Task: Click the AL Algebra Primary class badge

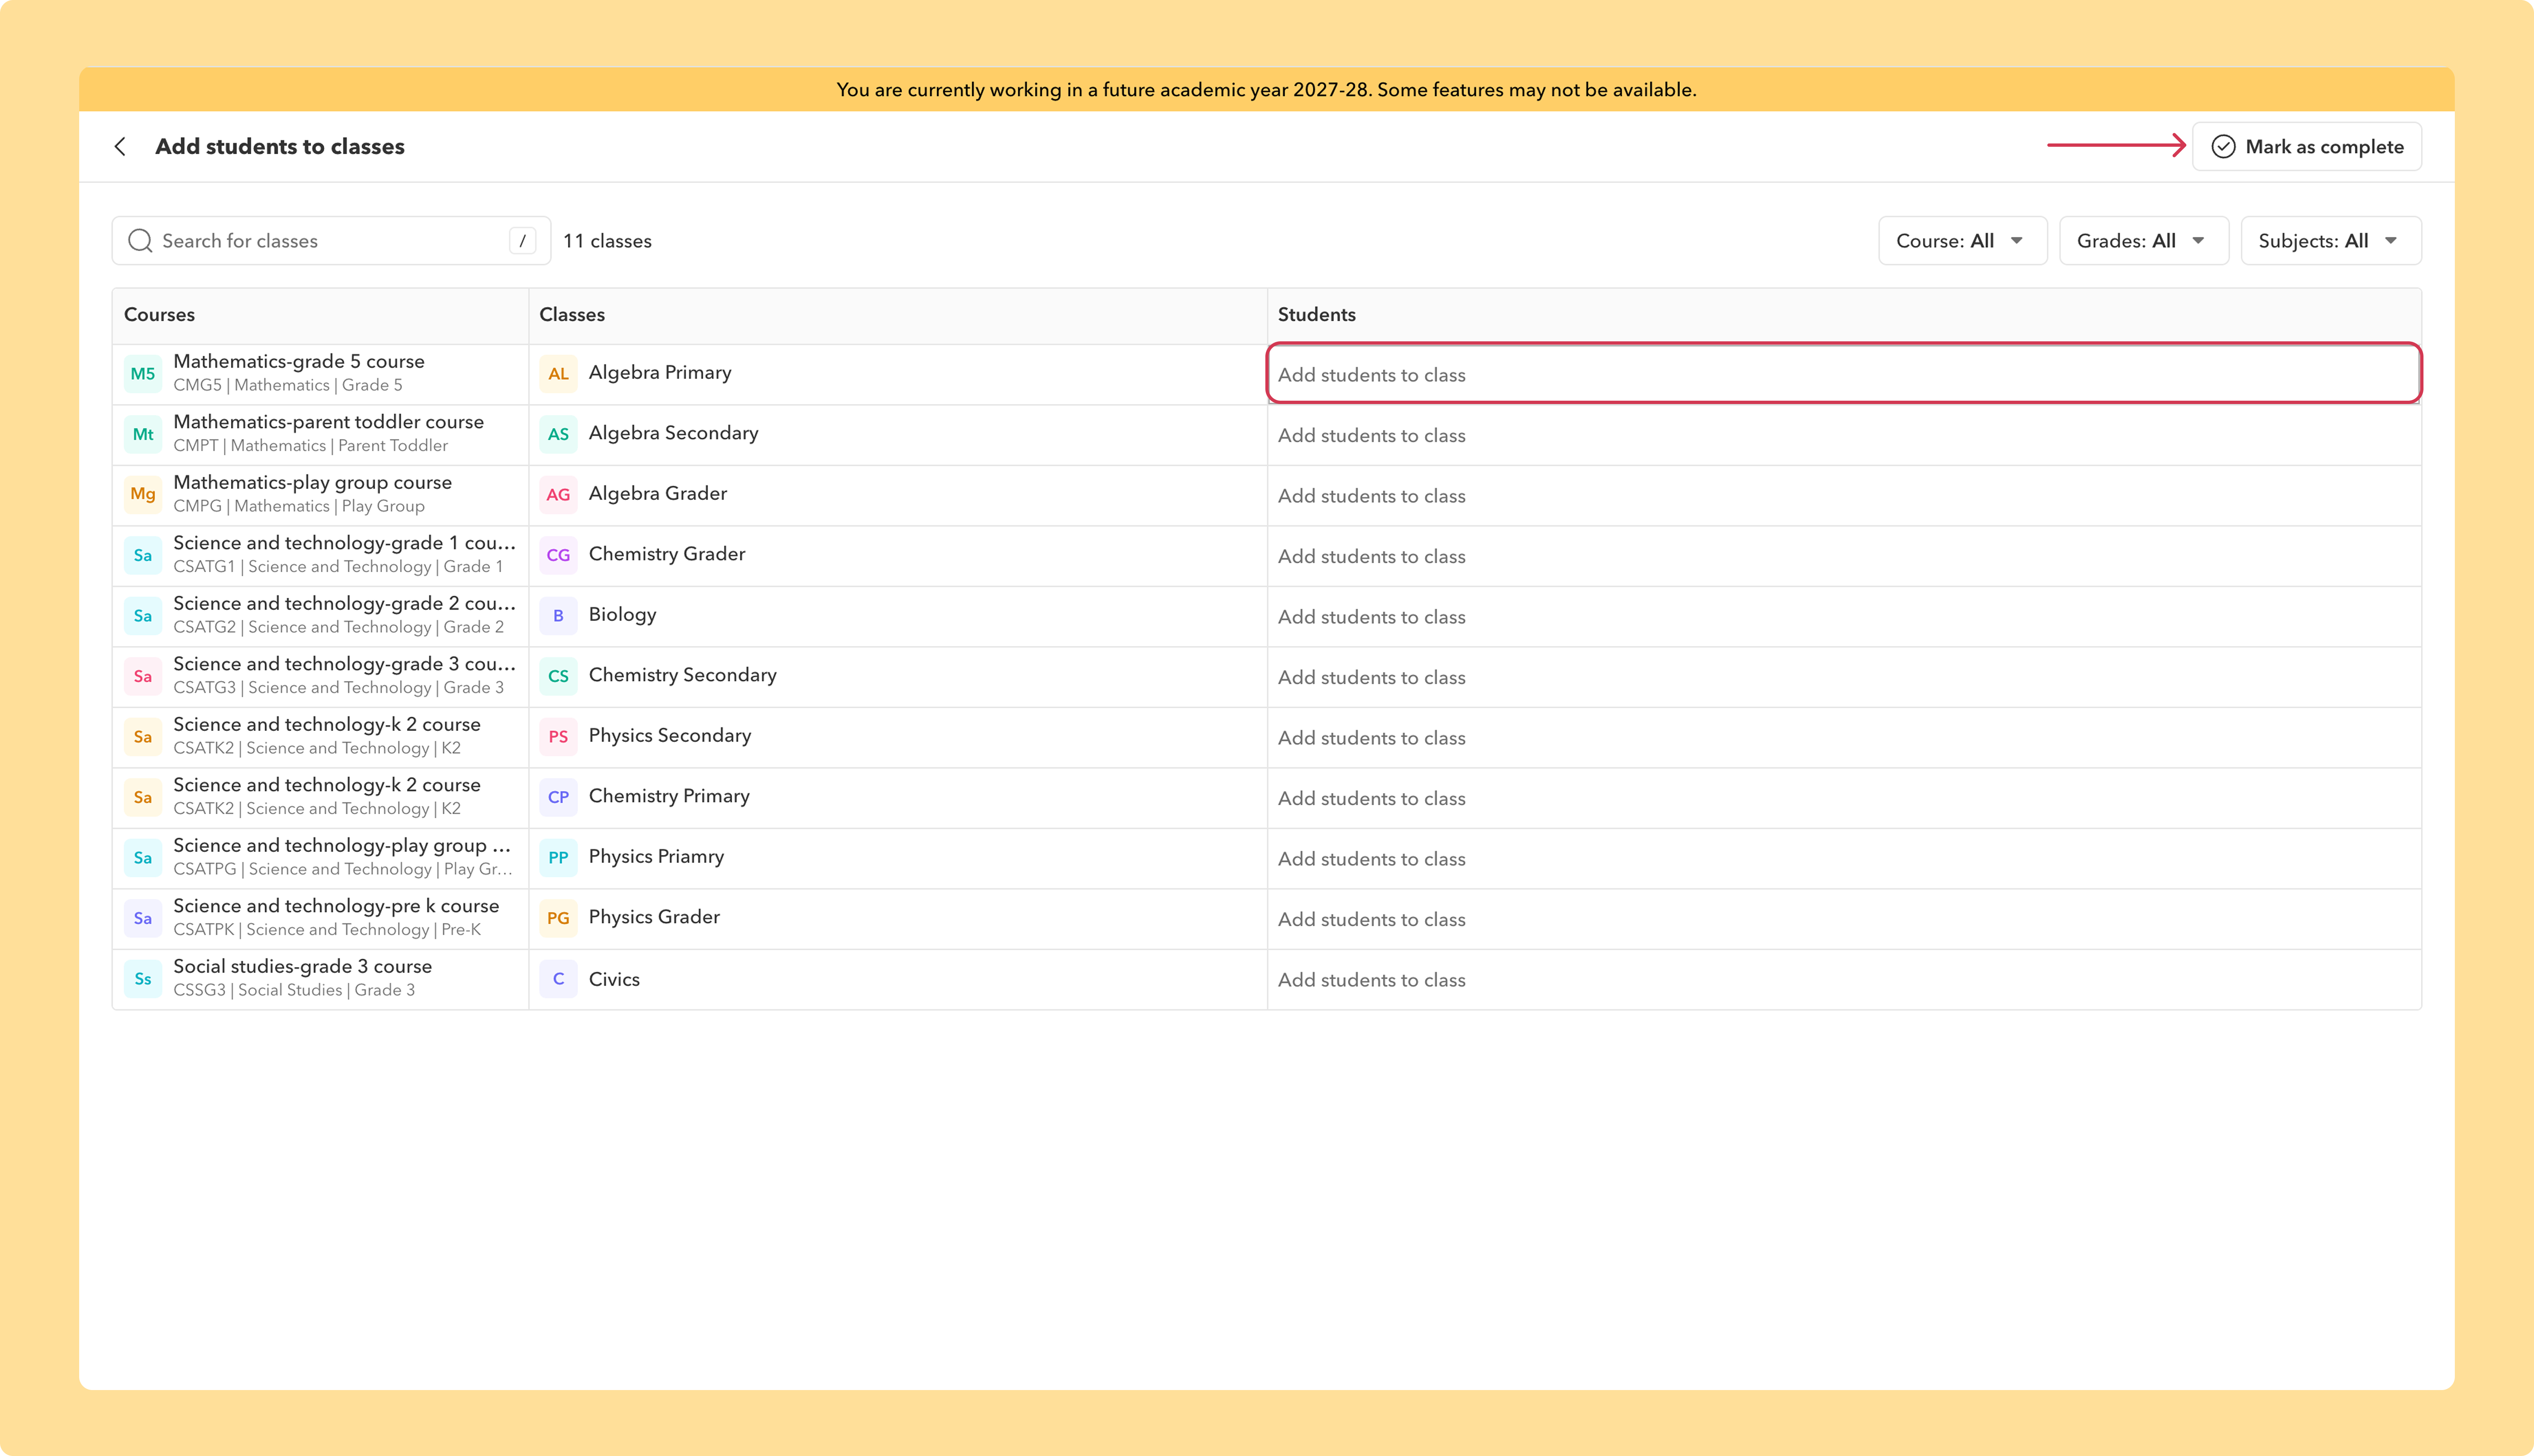Action: (558, 374)
